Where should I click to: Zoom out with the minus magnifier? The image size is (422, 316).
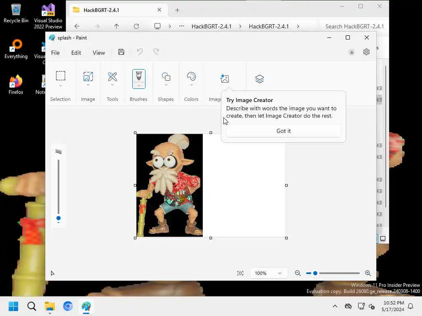[x=298, y=273]
